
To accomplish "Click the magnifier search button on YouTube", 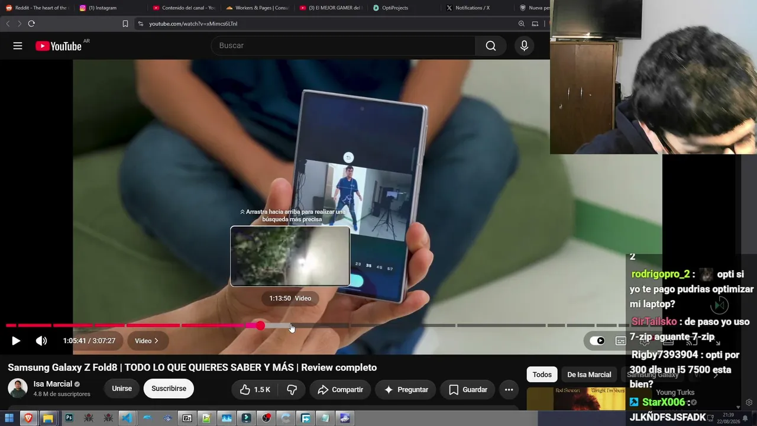I will (x=490, y=46).
